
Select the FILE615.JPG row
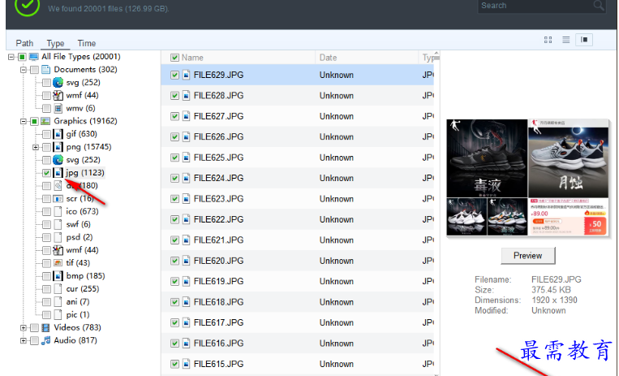pos(297,364)
